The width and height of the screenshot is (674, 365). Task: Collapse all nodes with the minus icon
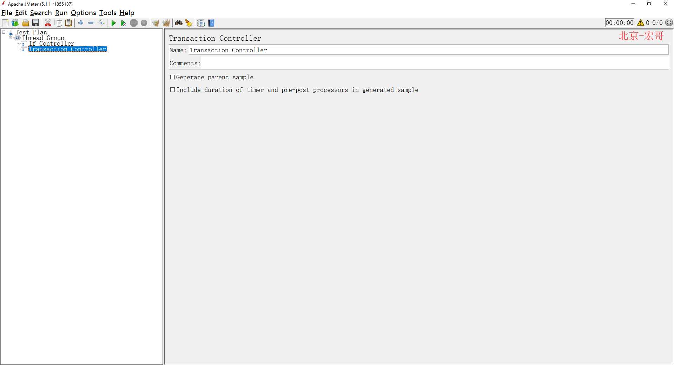pyautogui.click(x=91, y=23)
